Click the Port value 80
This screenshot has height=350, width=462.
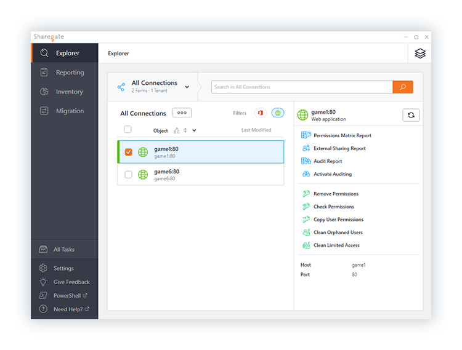pos(354,274)
